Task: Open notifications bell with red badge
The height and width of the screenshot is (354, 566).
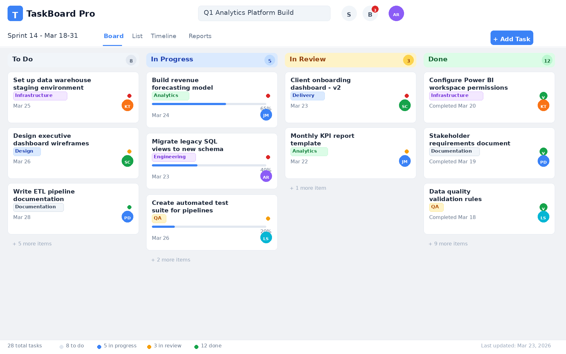Action: 370,14
